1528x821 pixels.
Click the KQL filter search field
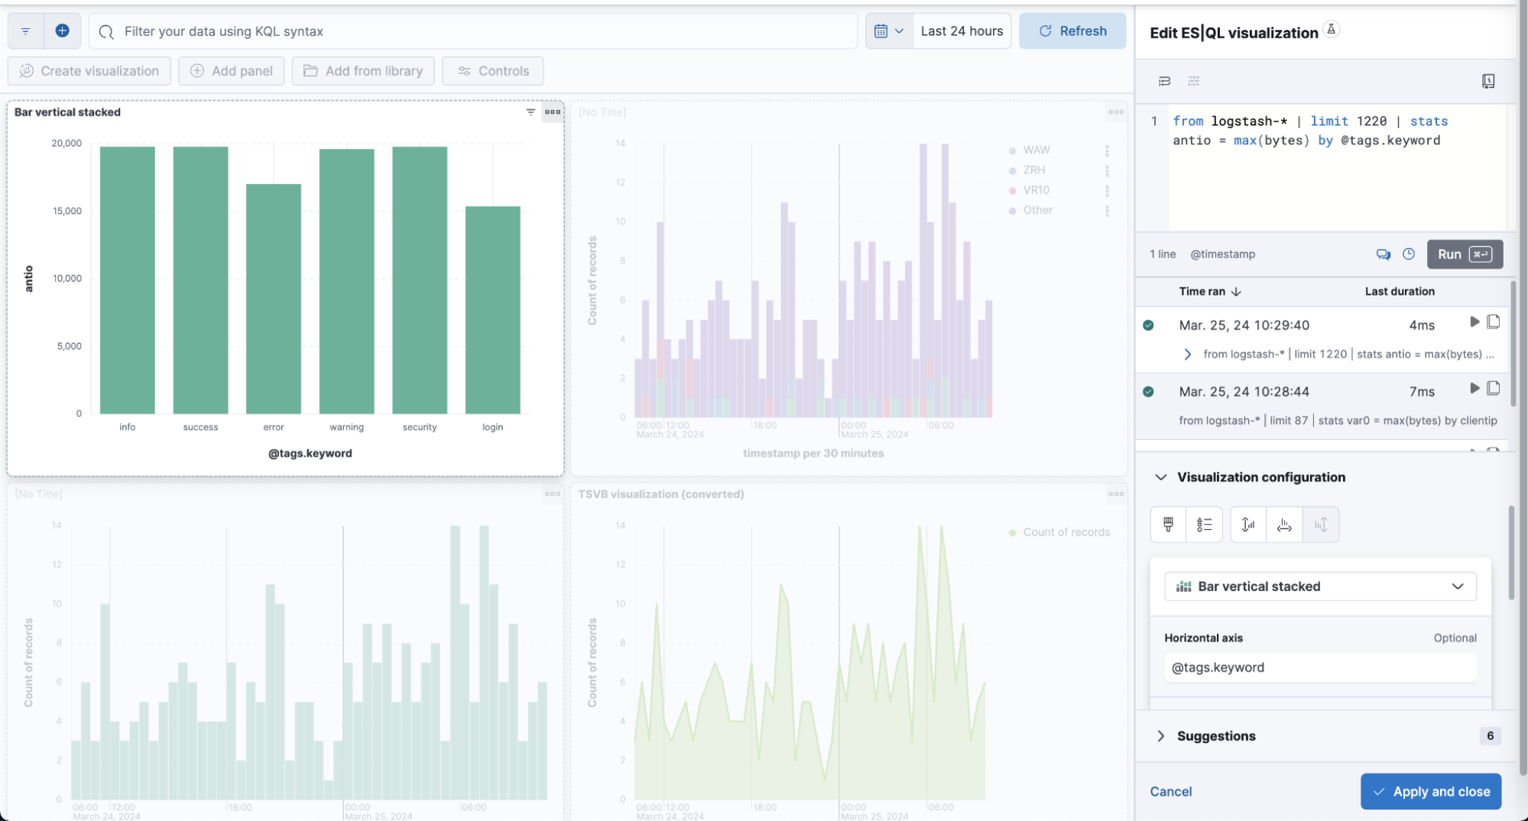pyautogui.click(x=474, y=31)
